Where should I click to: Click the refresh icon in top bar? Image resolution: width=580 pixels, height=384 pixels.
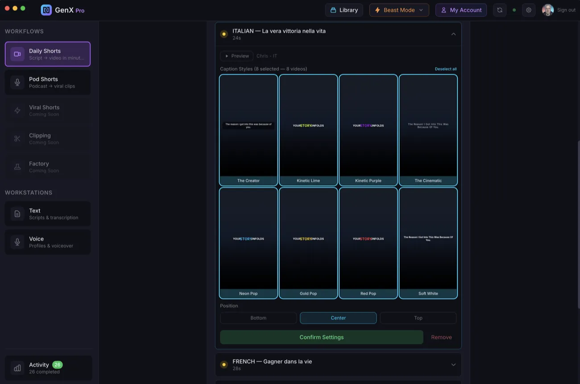pyautogui.click(x=500, y=10)
